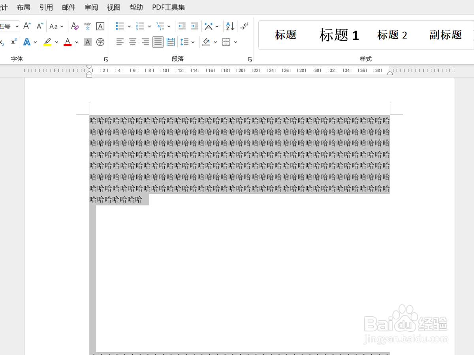The height and width of the screenshot is (355, 474).
Task: Toggle show paragraph marks
Action: point(244,26)
